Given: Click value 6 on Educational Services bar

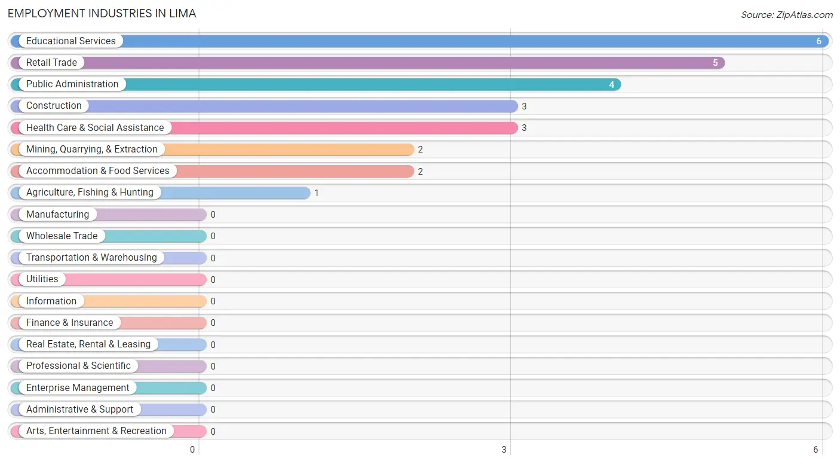Looking at the screenshot, I should pyautogui.click(x=819, y=41).
